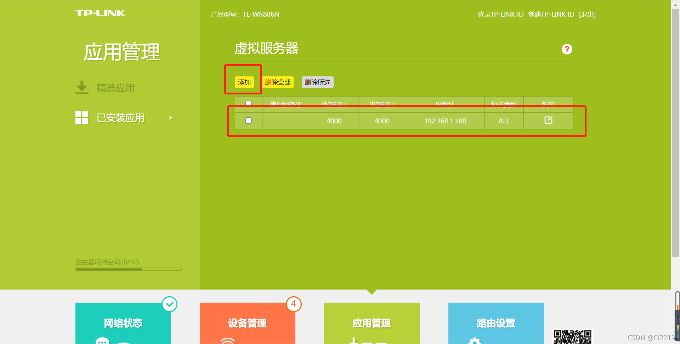
Task: Click the [退出] logout link
Action: pos(587,14)
